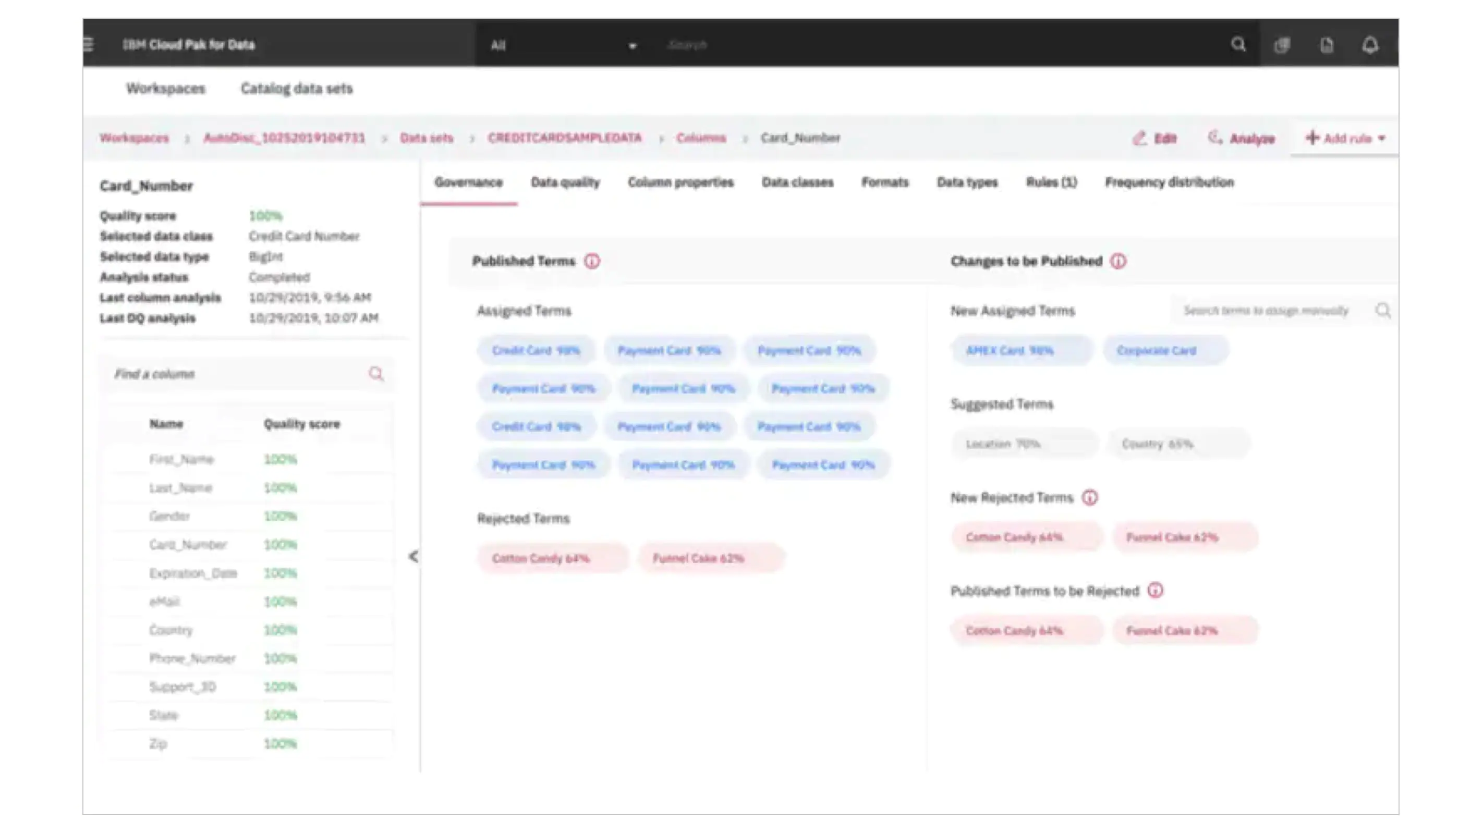Open the All scope dropdown
The height and width of the screenshot is (834, 1483).
pos(632,46)
